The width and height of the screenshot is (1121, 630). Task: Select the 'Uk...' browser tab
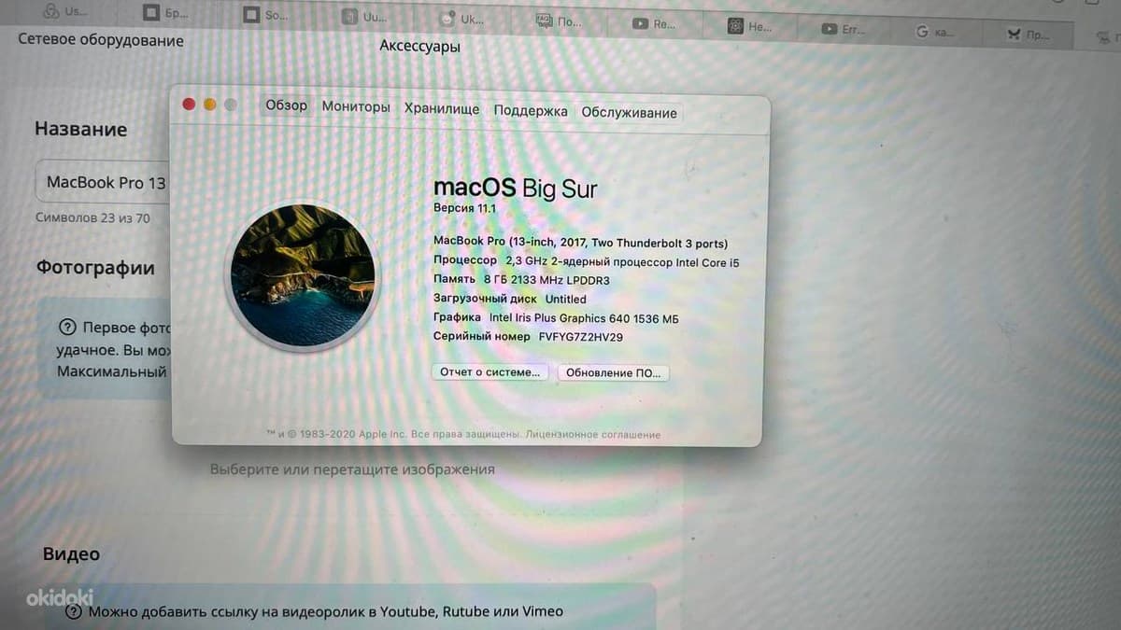coord(463,18)
